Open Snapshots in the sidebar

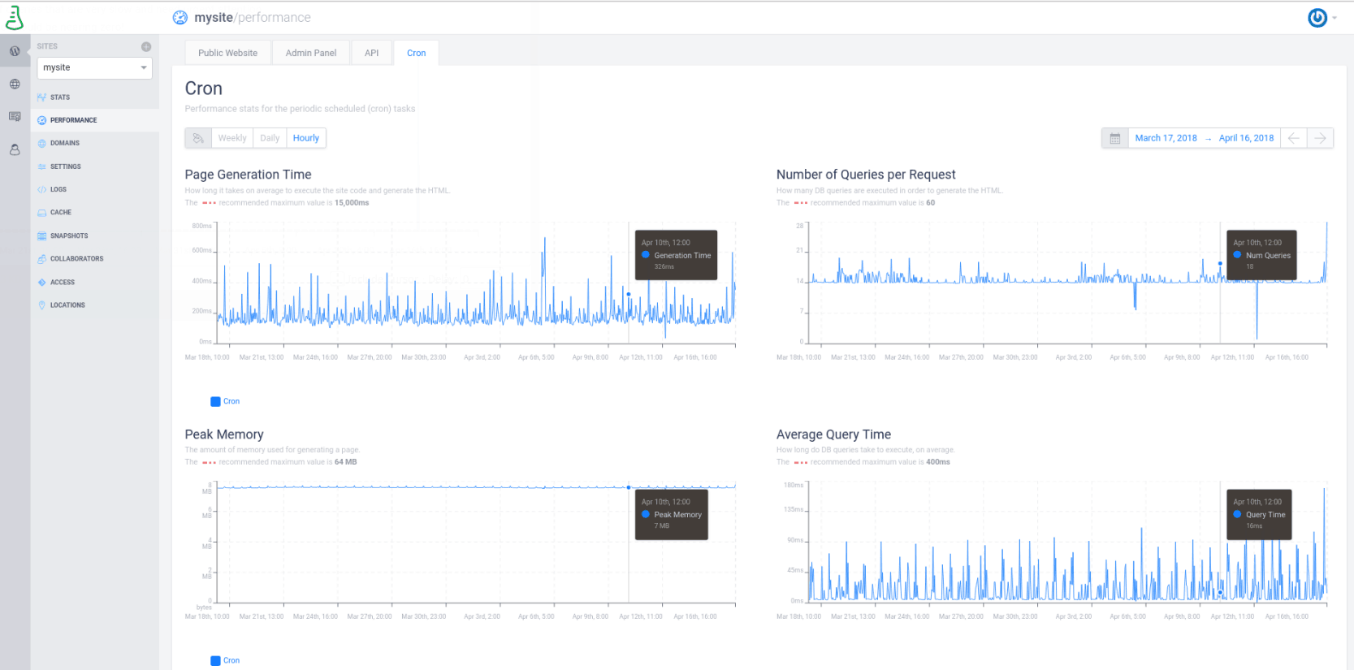(x=69, y=236)
